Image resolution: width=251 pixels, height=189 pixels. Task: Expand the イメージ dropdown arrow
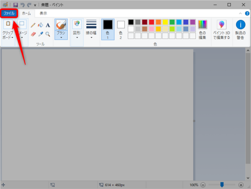click(22, 38)
